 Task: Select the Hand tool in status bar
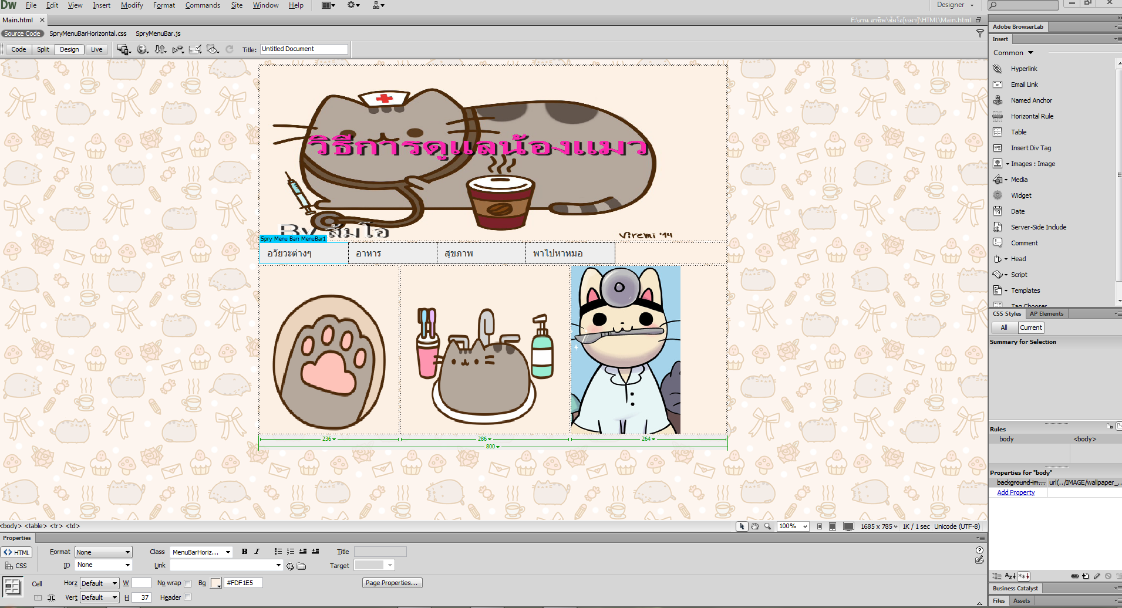755,526
